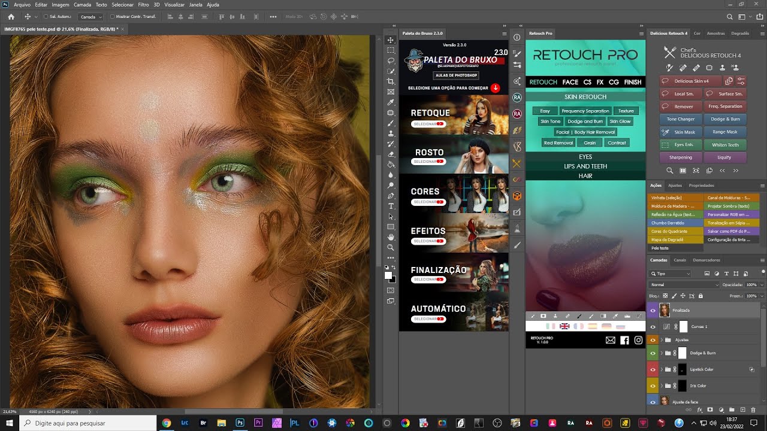
Task: Toggle visibility of Dodge & Burn group
Action: click(653, 353)
